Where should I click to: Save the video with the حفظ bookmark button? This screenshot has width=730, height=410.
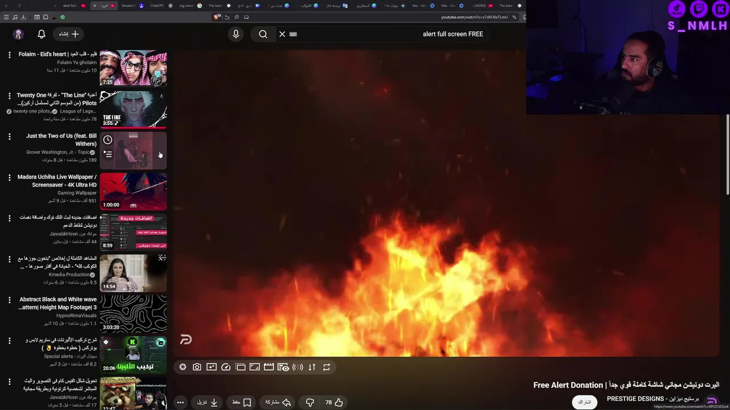[242, 402]
